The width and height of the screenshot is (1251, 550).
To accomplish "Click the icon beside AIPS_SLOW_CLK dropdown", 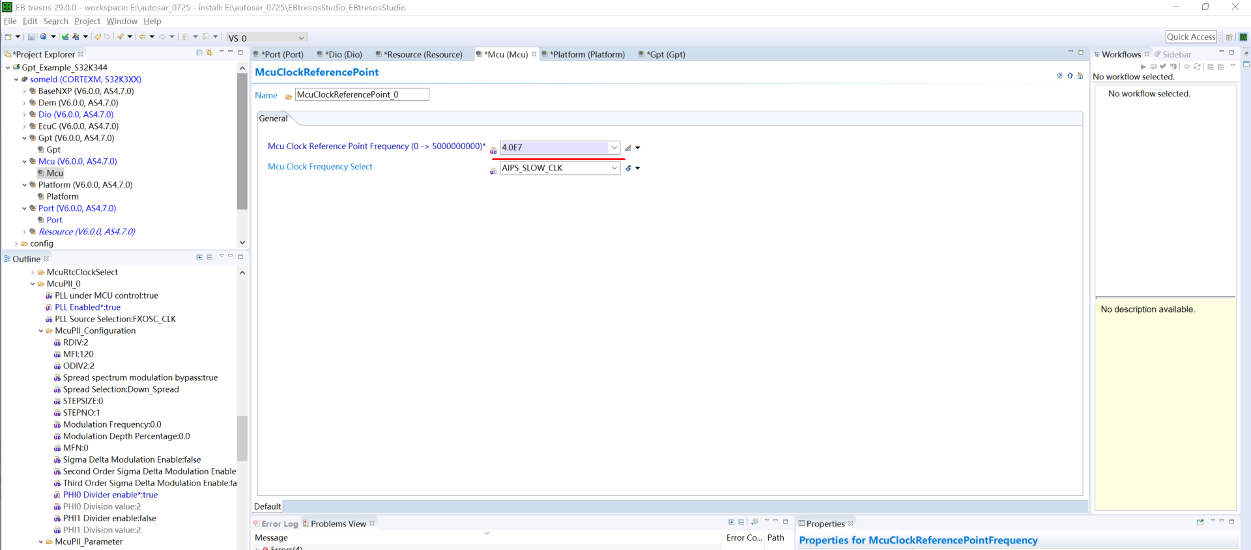I will (x=628, y=168).
